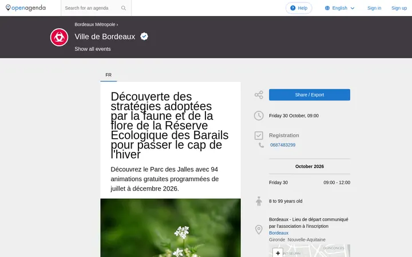Click the Registration checkbox icon
Screen dimensions: 412x257
(x=259, y=135)
